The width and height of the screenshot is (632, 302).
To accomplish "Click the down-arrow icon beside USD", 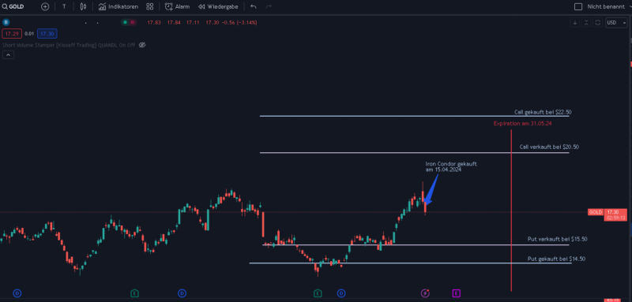I will tap(575, 23).
